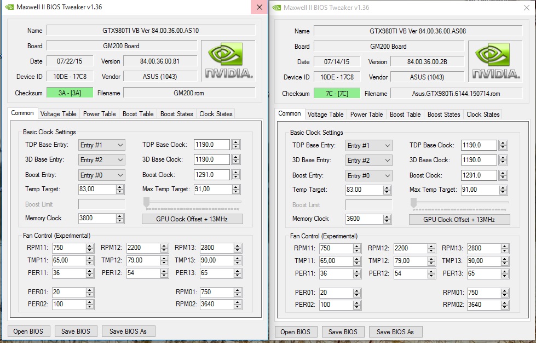Click Save BIOS As button in left window
Screen dimensions: 536x343
pos(128,331)
